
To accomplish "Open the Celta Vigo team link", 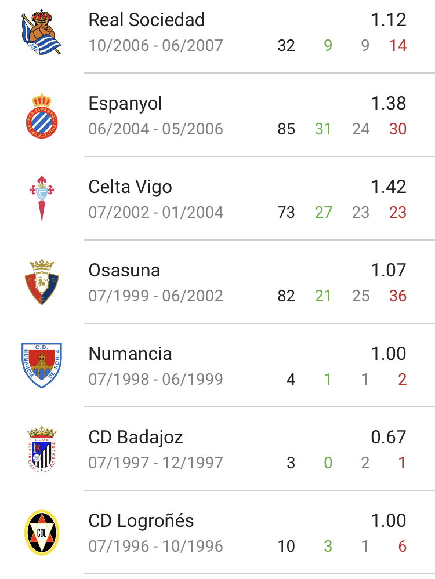I will click(x=130, y=187).
